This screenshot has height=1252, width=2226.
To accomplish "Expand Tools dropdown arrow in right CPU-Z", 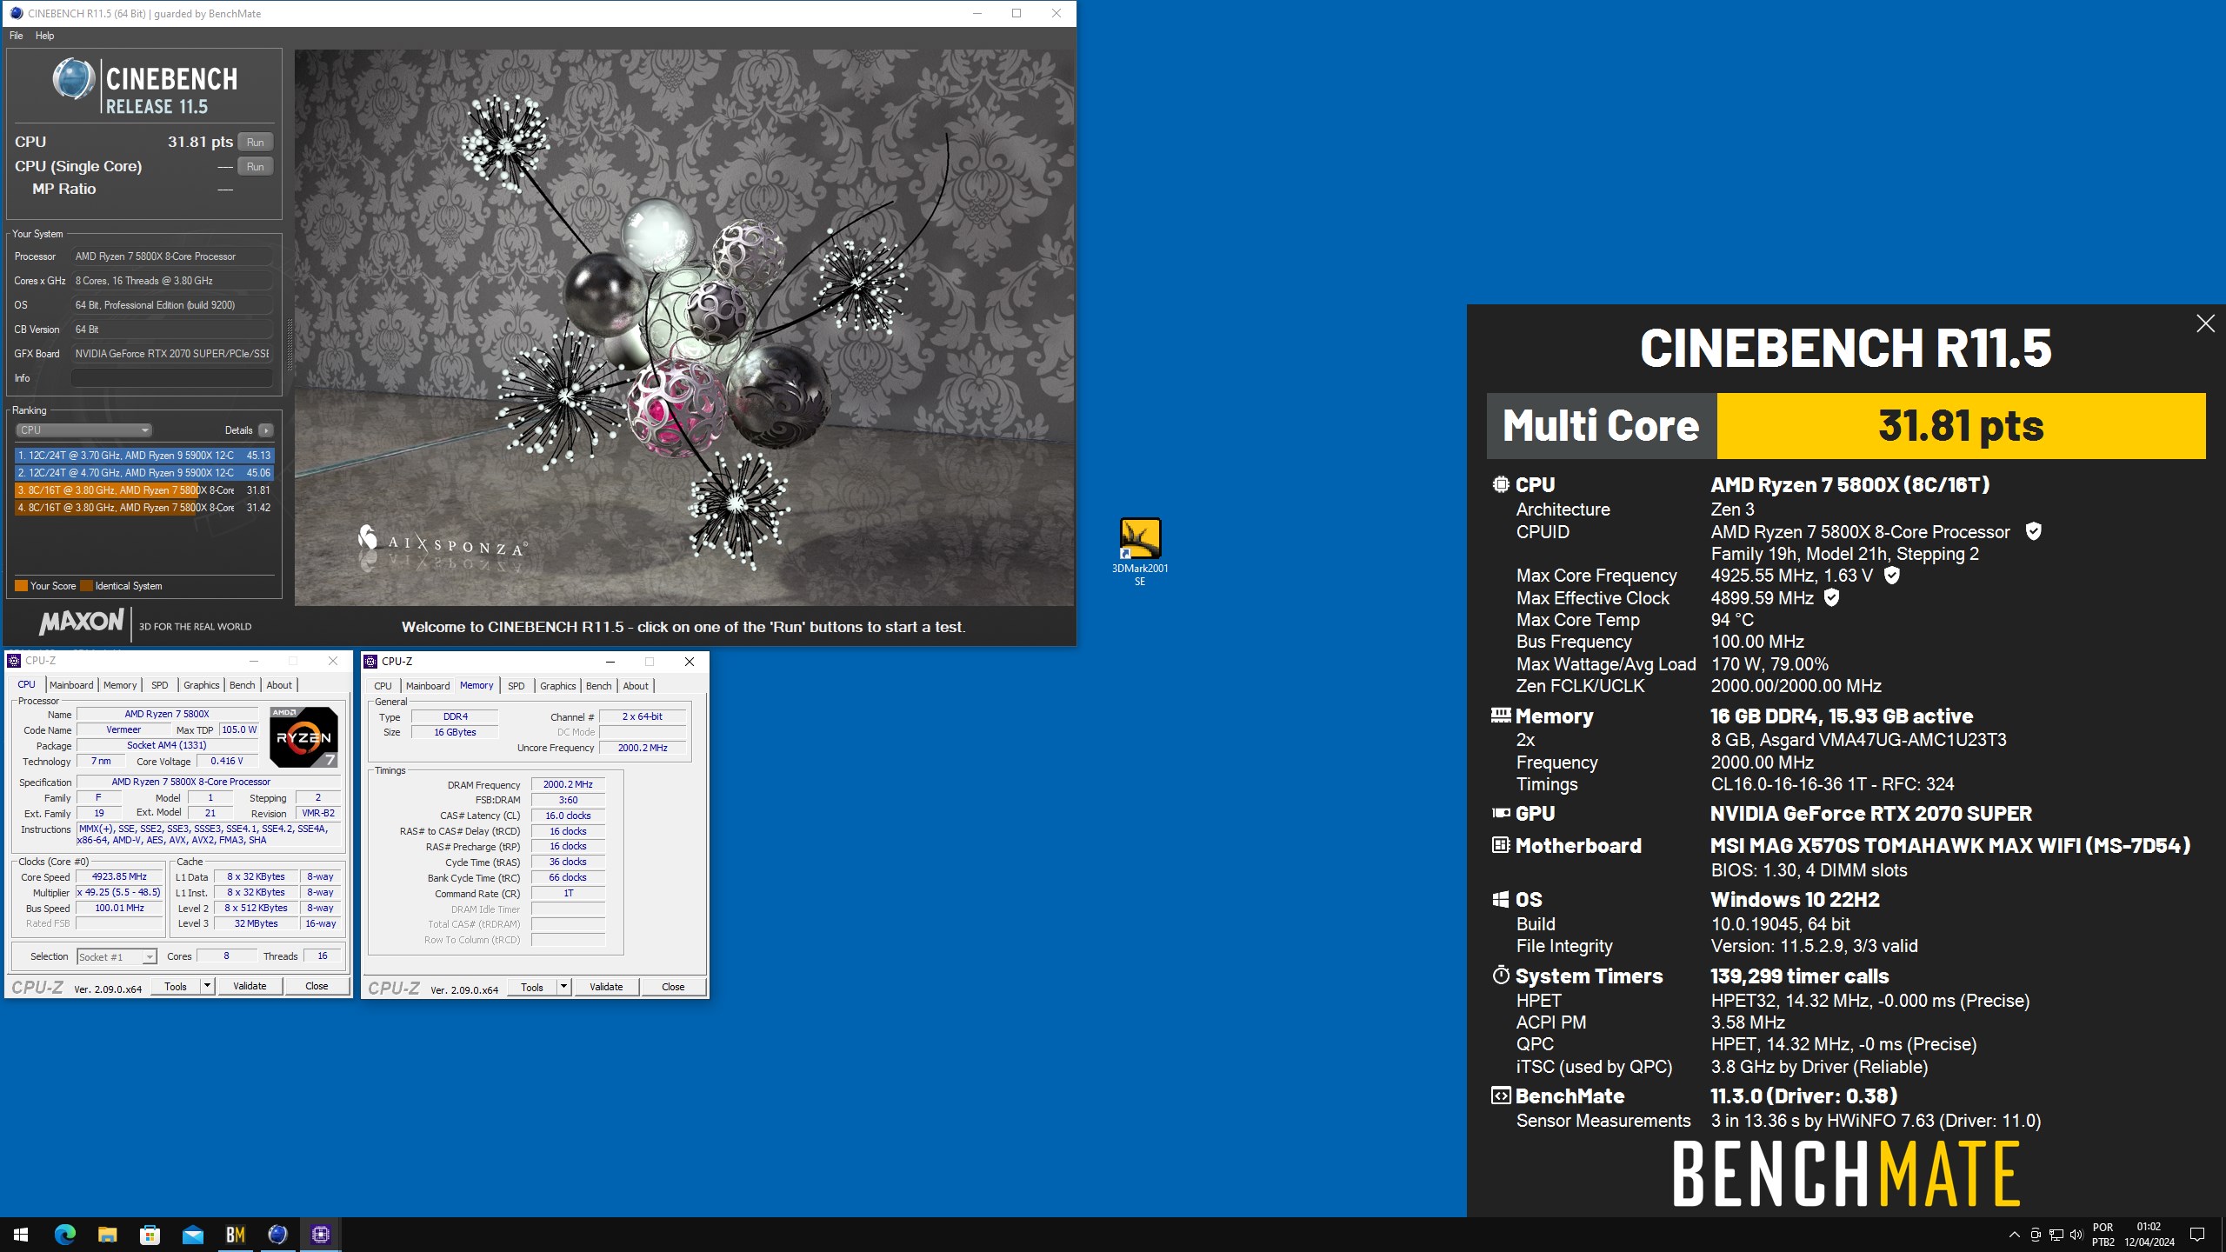I will [x=563, y=987].
